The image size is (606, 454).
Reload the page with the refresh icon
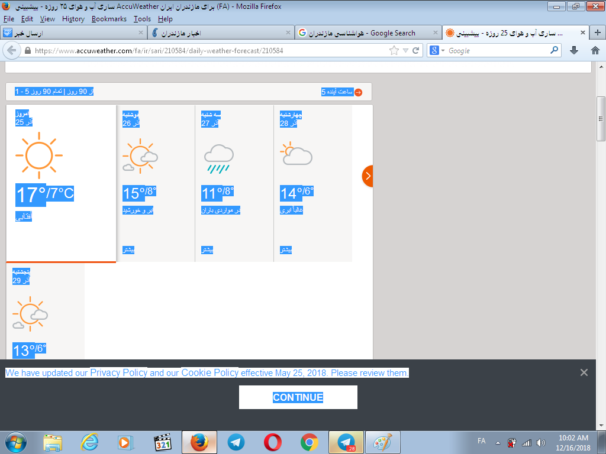(416, 51)
